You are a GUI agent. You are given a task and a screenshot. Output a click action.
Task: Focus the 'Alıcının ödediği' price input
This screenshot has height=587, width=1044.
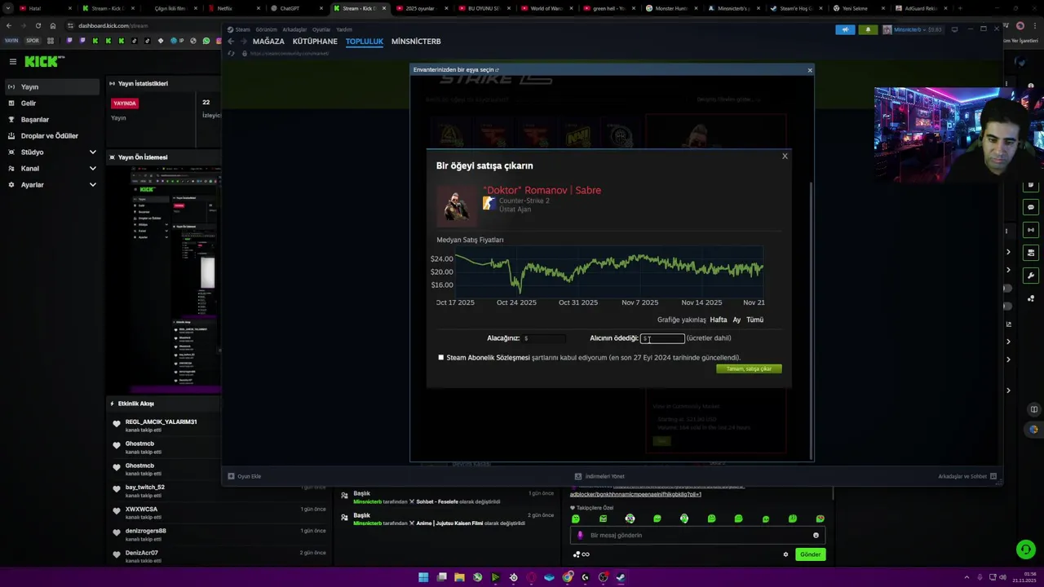(662, 338)
